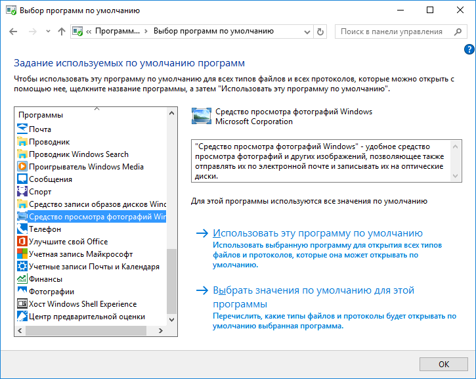Expand the hidden breadcrumb chevrons
The image size is (476, 379).
pyautogui.click(x=89, y=32)
